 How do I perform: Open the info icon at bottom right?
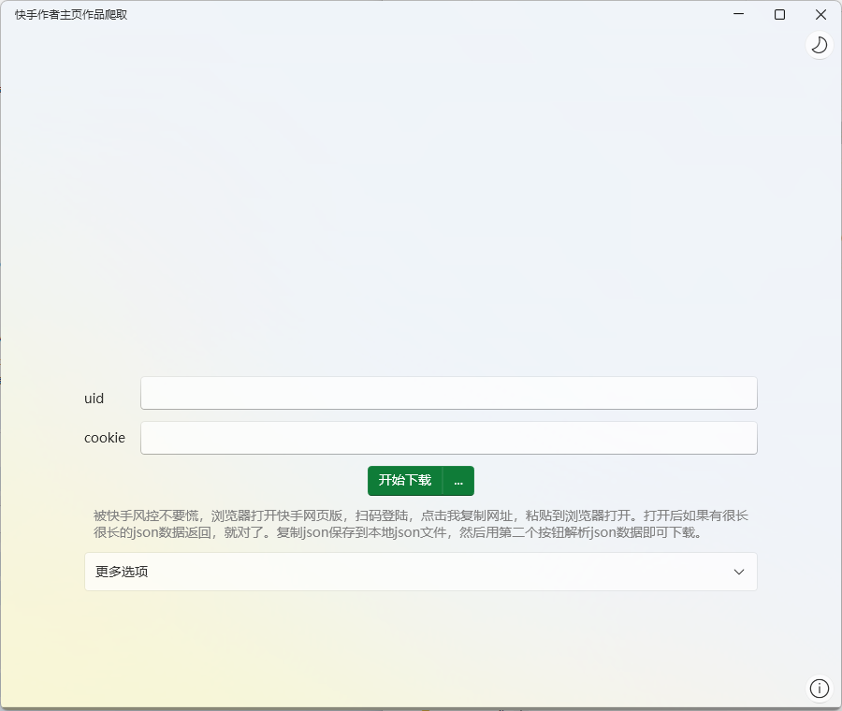[819, 688]
